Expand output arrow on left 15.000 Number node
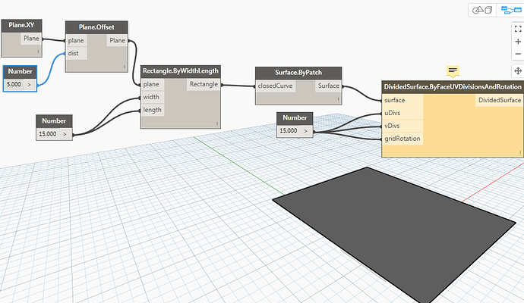The width and height of the screenshot is (524, 303). pyautogui.click(x=65, y=134)
